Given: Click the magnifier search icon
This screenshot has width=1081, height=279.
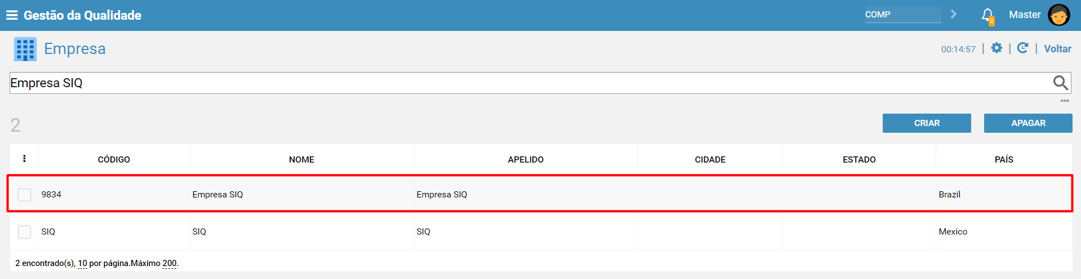Looking at the screenshot, I should [x=1061, y=83].
